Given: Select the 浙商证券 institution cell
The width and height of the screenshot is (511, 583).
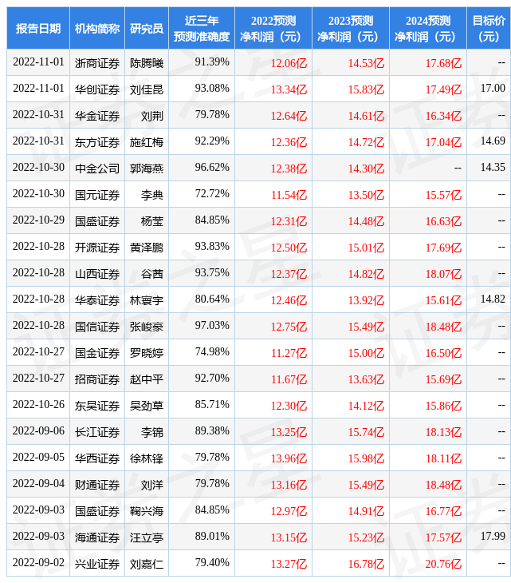Looking at the screenshot, I should (x=97, y=63).
